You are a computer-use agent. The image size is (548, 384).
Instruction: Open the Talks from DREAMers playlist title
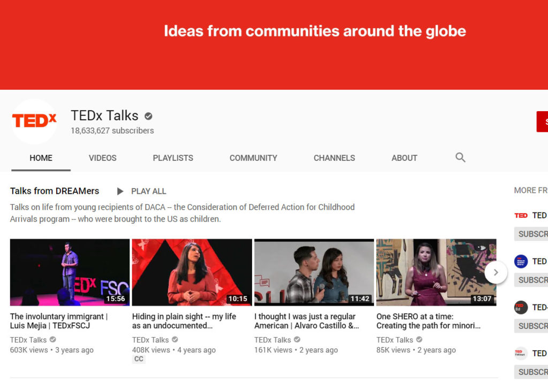(x=55, y=191)
